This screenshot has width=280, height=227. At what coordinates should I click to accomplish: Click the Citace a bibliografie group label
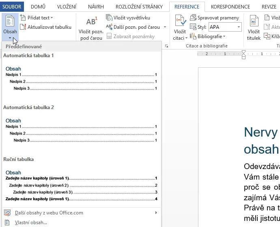click(207, 46)
